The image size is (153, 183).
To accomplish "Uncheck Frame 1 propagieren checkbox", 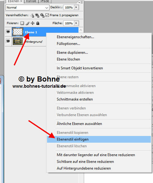I will click(x=47, y=15).
